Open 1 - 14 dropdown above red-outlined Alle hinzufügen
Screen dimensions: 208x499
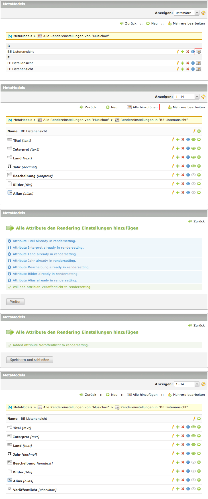click(x=187, y=97)
